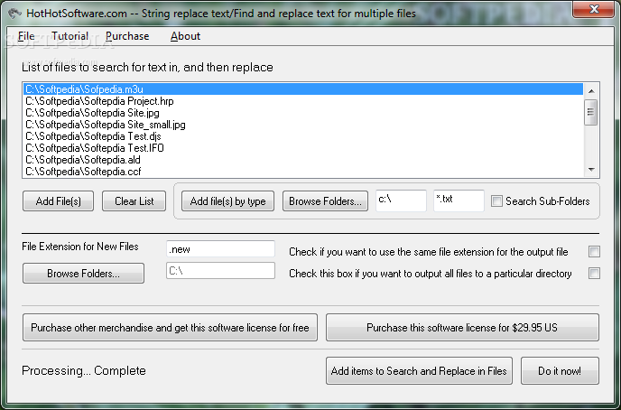Screen dimensions: 621x410
Task: Select C:\Softpedia\Sofpedia.m3u in file list
Action: [x=303, y=89]
